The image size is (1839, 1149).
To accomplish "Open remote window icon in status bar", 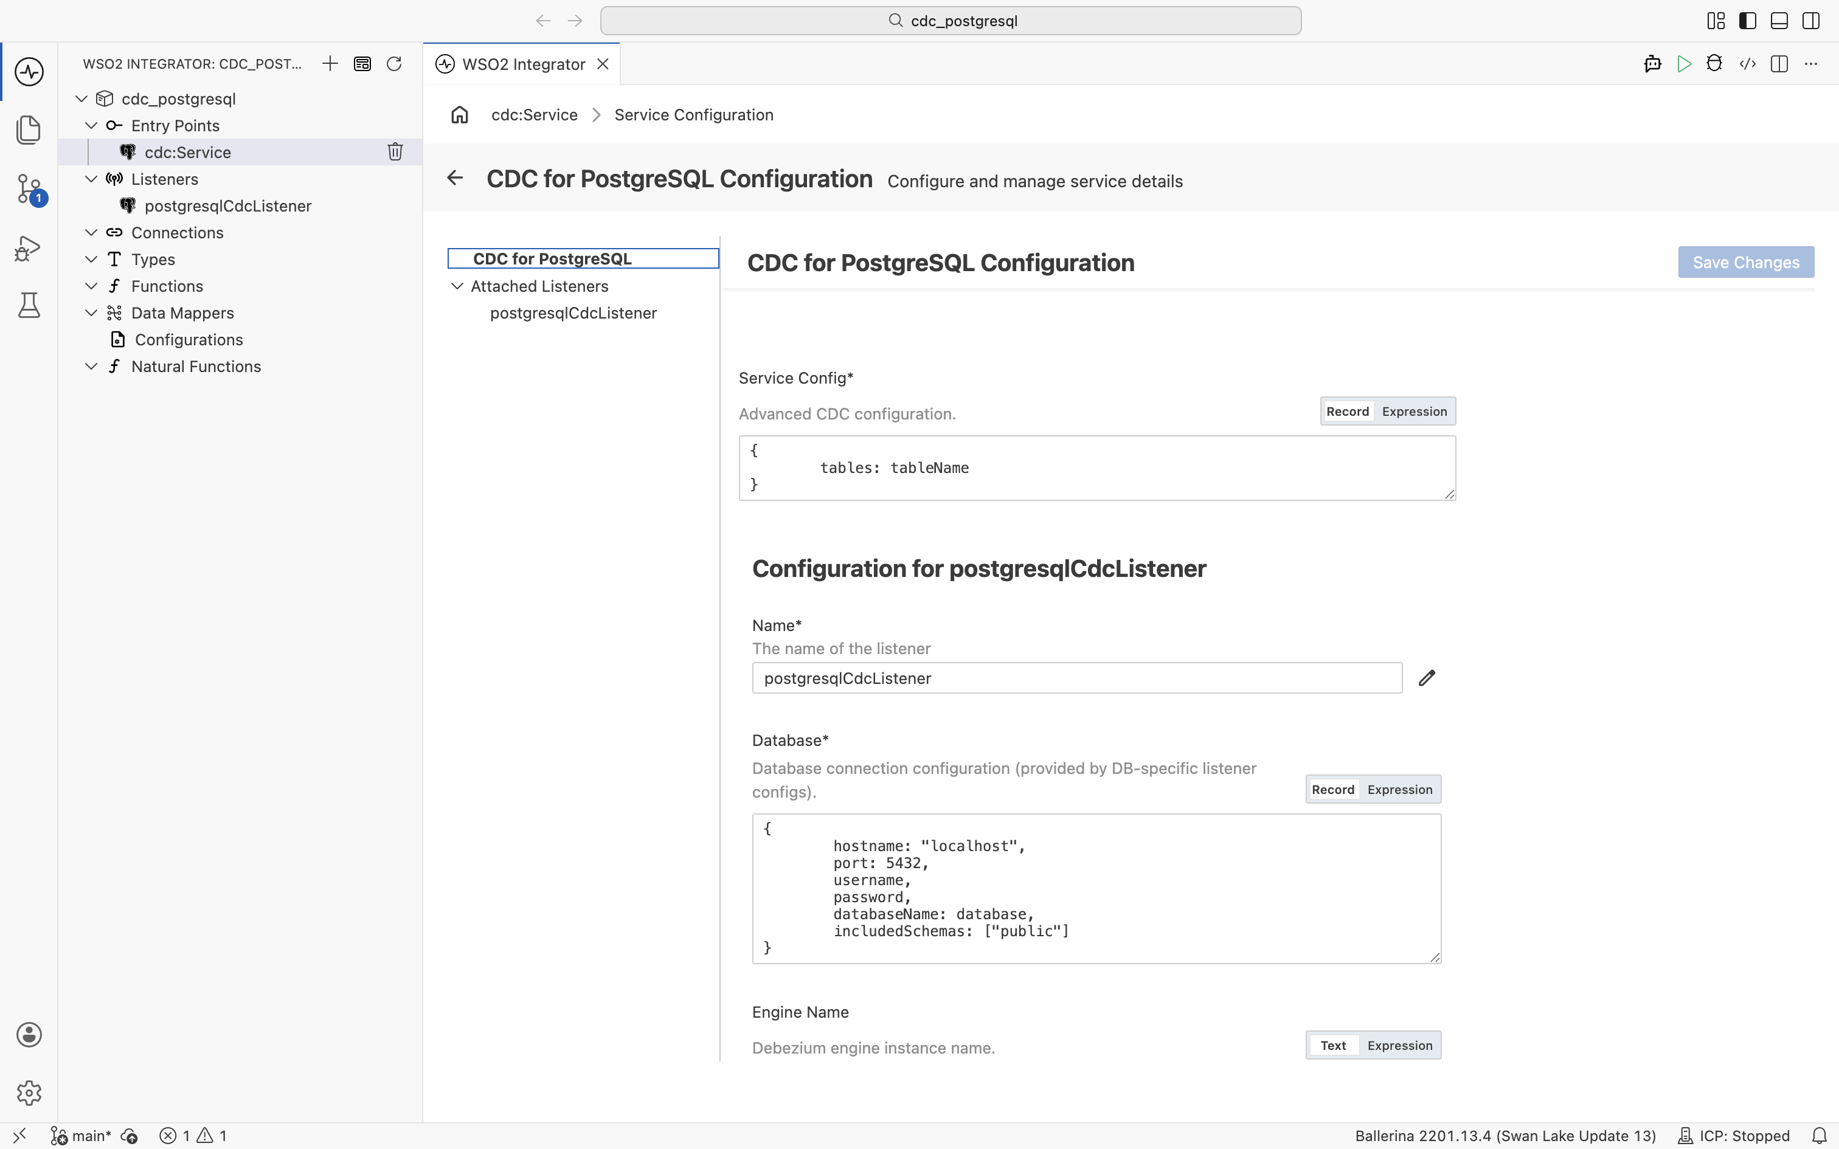I will tap(19, 1136).
